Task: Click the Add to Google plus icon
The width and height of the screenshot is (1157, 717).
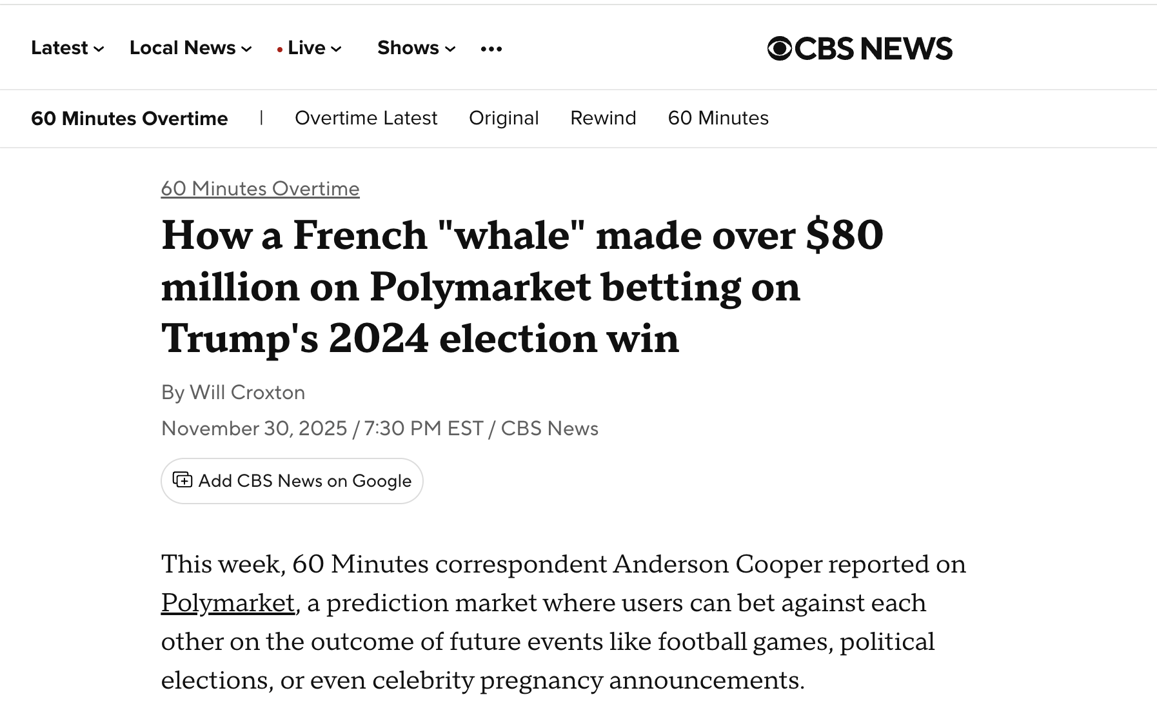Action: click(x=183, y=480)
